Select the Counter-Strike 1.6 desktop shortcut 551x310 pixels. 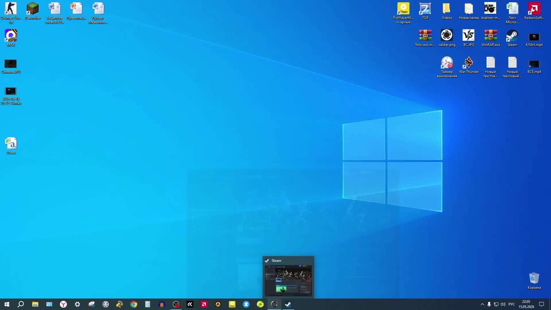pos(11,13)
